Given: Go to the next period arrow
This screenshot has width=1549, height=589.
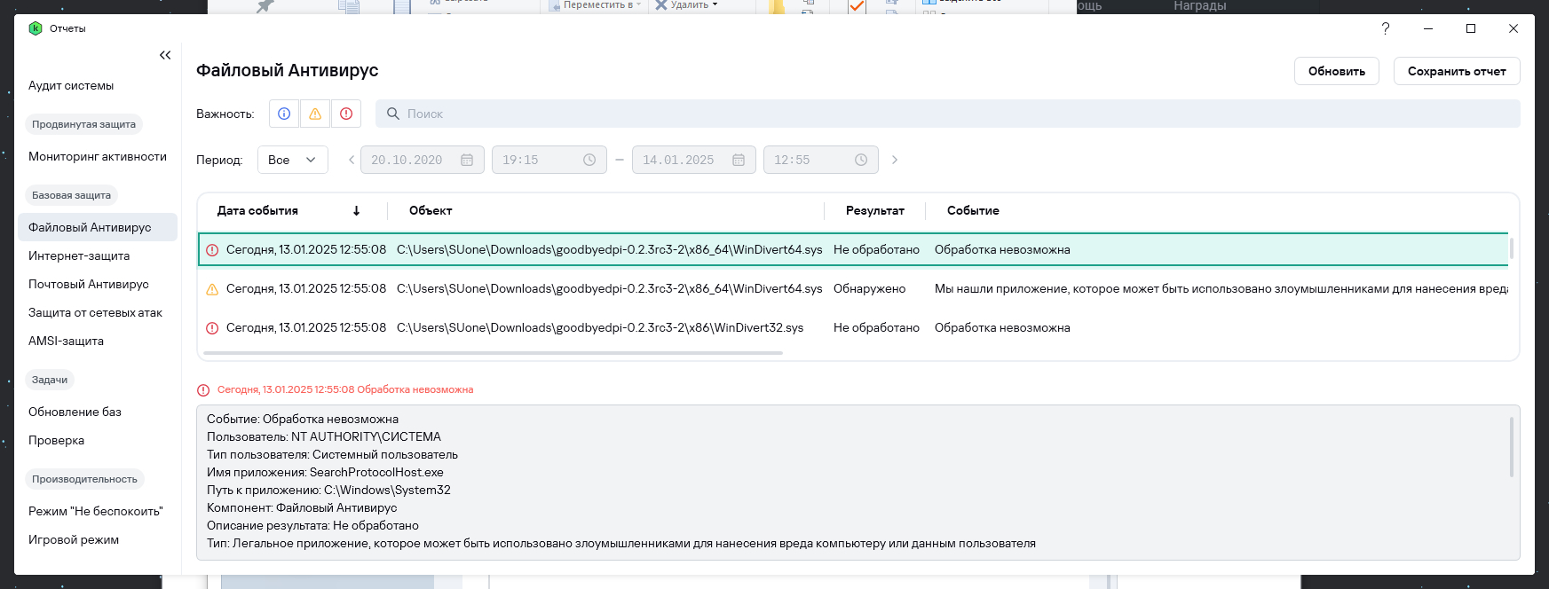Looking at the screenshot, I should click(895, 160).
